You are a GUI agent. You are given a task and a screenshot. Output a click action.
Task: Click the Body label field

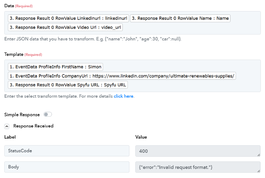tap(67, 167)
